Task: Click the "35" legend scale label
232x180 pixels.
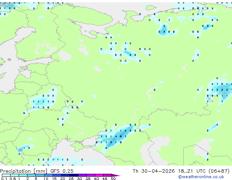Action: 88,179
